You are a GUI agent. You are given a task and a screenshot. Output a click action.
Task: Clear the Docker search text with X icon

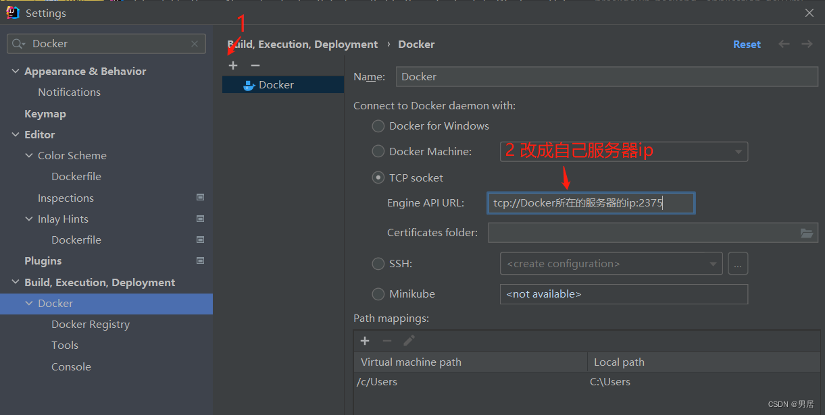[195, 44]
